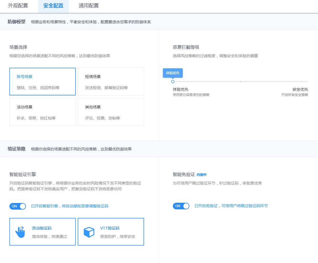Click the 已开启免验证 status text
This screenshot has height=263, width=318.
(x=231, y=206)
